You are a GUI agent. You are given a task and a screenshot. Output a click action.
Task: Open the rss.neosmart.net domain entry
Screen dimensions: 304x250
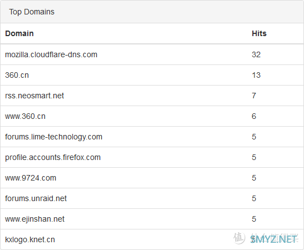click(x=34, y=96)
